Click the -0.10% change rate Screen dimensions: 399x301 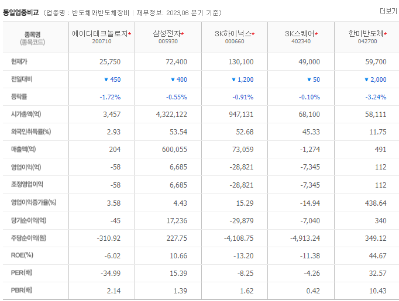(309, 97)
